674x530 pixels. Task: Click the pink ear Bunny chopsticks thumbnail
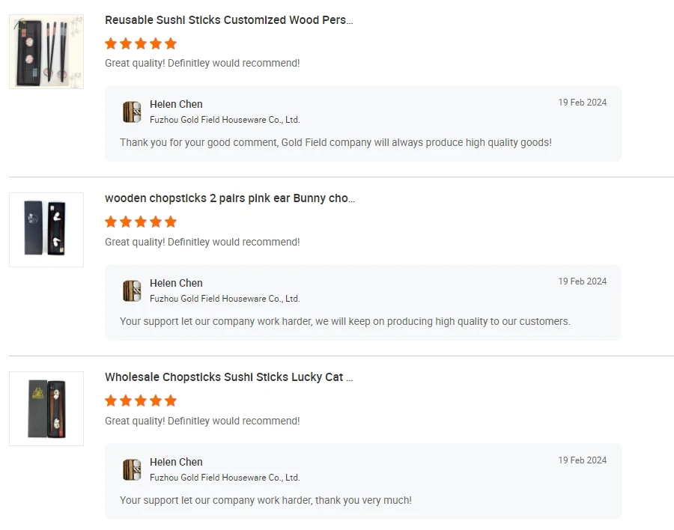[46, 229]
